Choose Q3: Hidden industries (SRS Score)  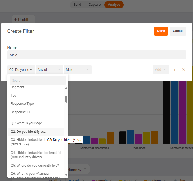coord(36,142)
